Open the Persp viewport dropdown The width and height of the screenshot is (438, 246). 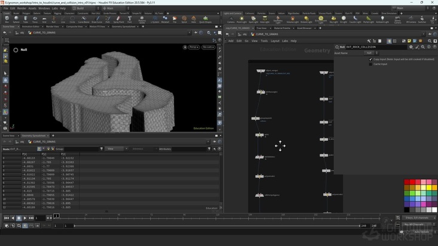coord(194,47)
